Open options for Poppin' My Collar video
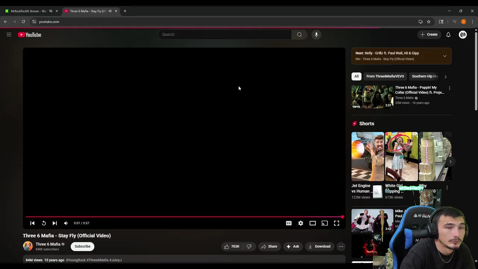Screen dimensions: 478x269 click(x=449, y=89)
